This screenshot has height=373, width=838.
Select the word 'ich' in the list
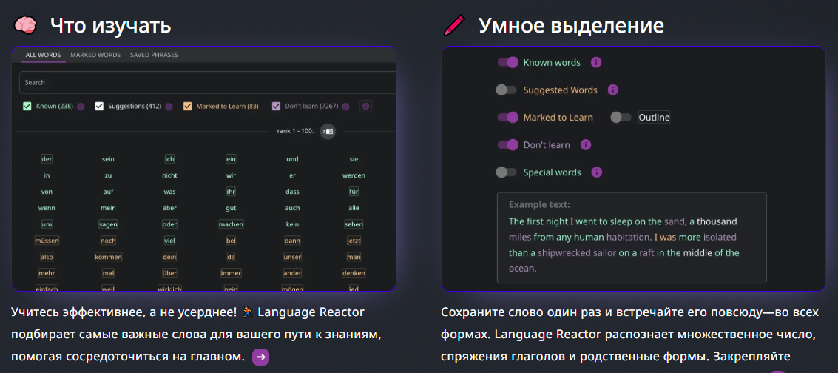click(x=169, y=159)
